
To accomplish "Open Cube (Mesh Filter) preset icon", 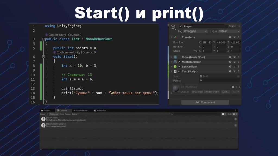I will [x=234, y=57].
